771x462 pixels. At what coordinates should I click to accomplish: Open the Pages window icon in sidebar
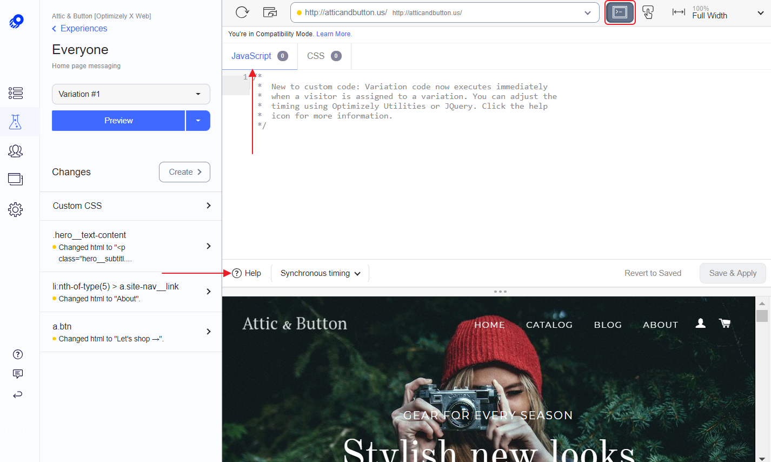coord(16,179)
